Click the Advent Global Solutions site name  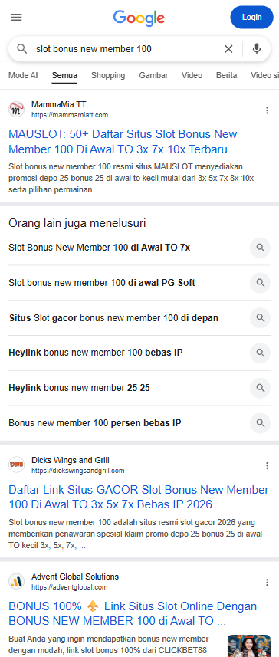75,577
